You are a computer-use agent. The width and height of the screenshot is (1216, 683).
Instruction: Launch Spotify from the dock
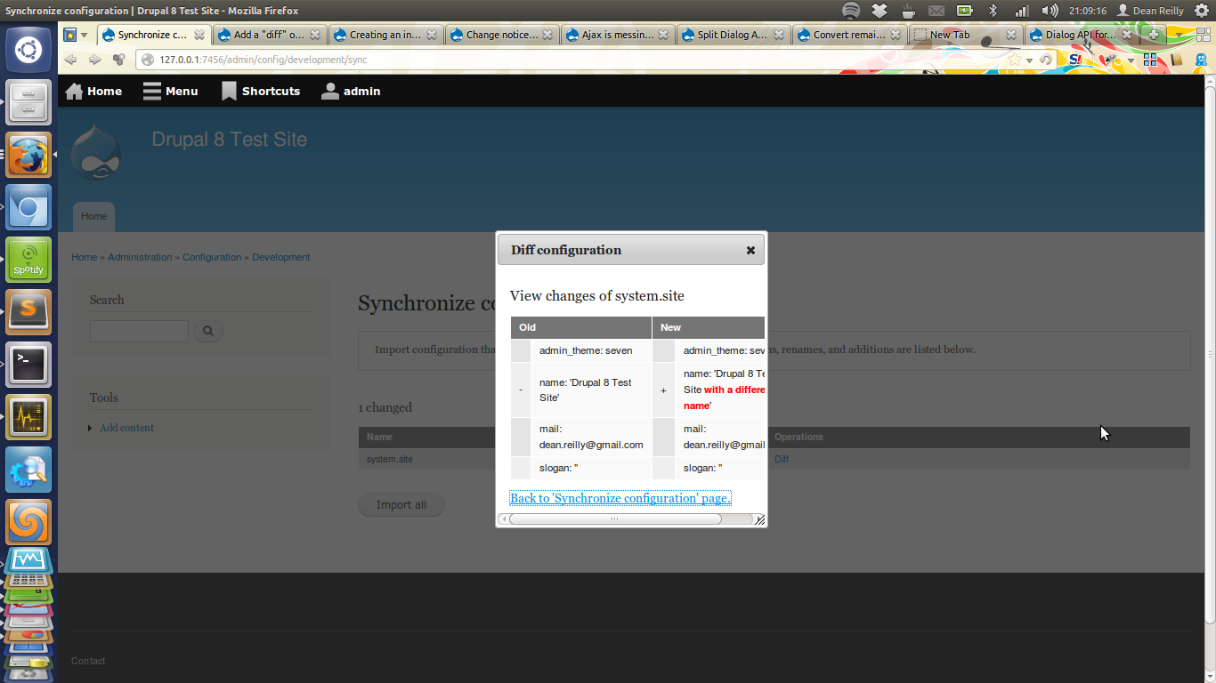tap(28, 260)
